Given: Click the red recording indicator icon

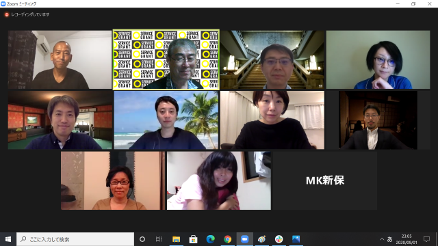Looking at the screenshot, I should click(x=7, y=14).
